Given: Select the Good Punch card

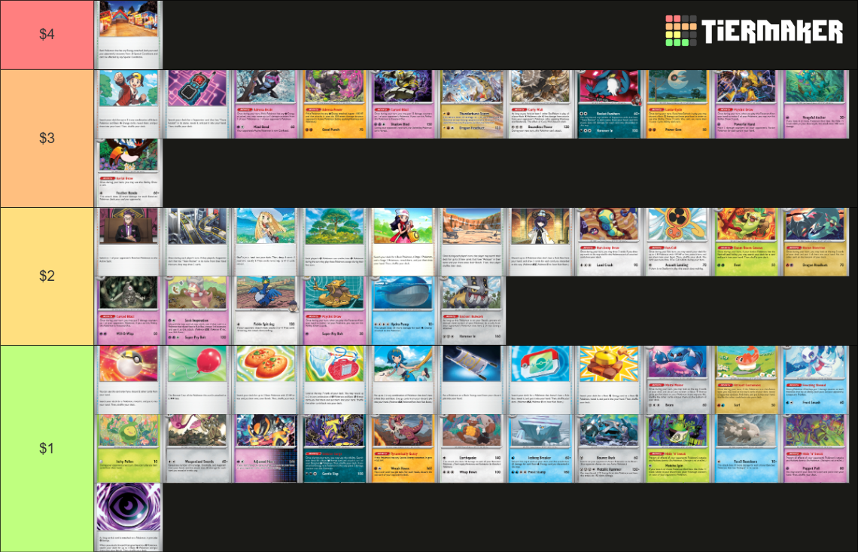Looking at the screenshot, I should (334, 104).
